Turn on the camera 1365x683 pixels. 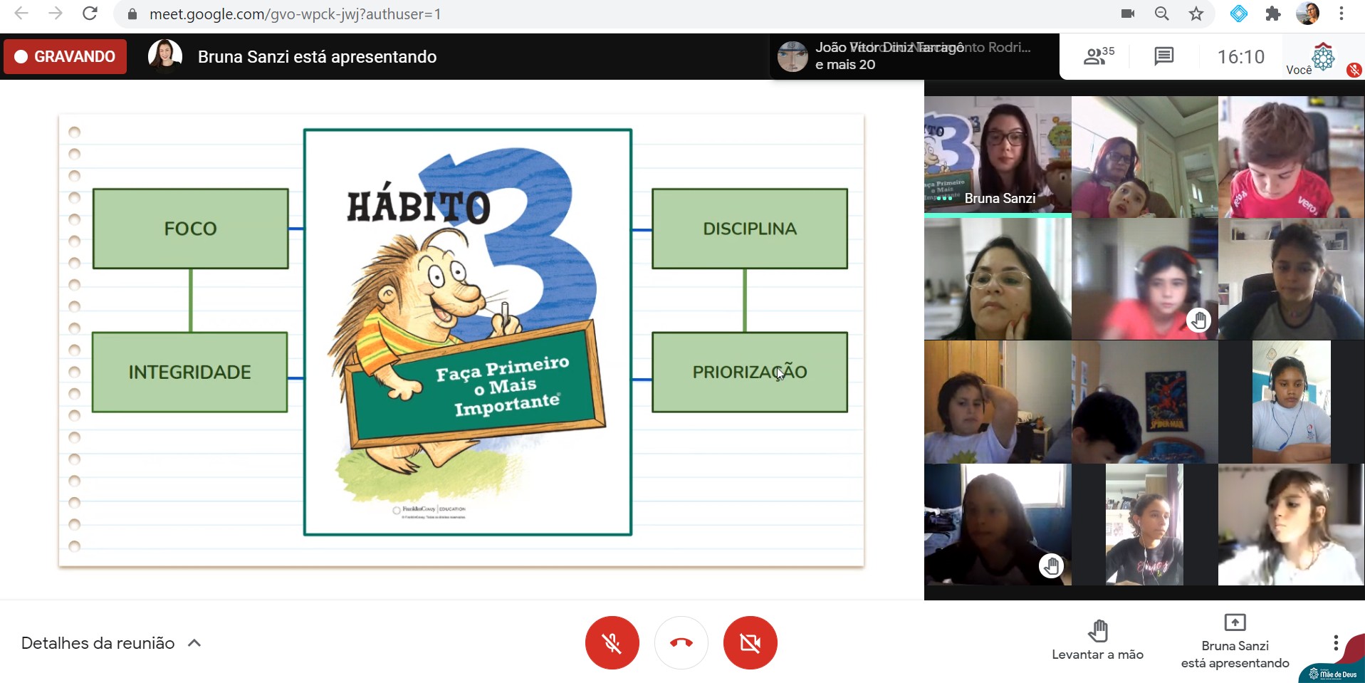(x=750, y=642)
